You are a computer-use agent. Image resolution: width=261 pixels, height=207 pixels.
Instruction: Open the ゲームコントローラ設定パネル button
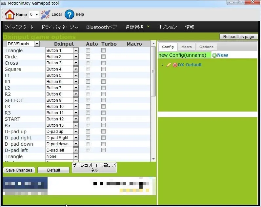point(94,168)
